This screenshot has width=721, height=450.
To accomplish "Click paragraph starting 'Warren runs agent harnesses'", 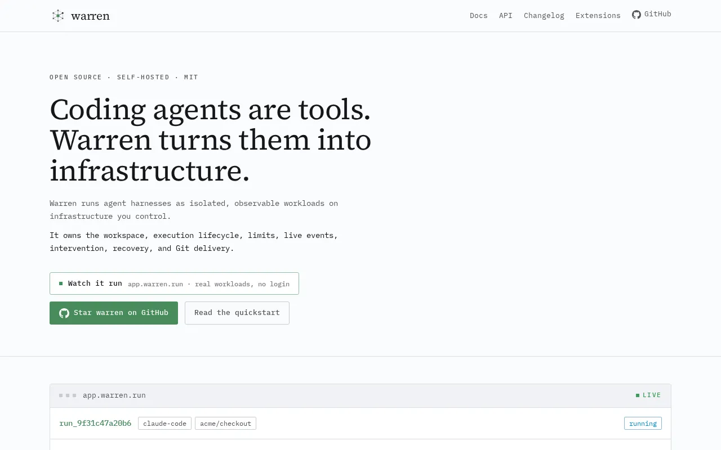I will click(x=194, y=210).
